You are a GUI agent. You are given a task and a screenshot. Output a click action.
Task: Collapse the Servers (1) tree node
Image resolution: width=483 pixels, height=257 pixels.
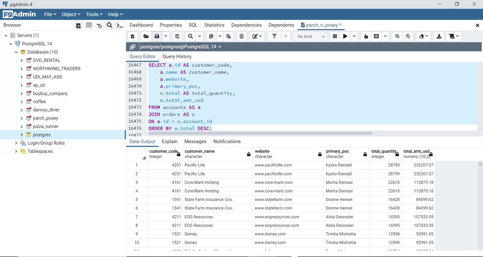click(6, 35)
